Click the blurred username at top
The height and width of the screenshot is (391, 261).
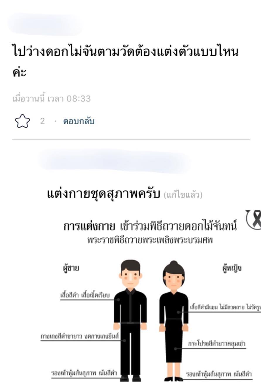45,24
